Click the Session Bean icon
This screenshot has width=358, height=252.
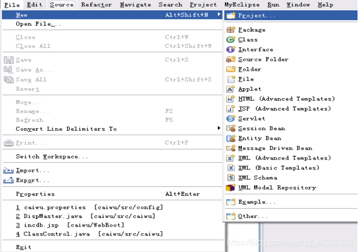click(231, 128)
